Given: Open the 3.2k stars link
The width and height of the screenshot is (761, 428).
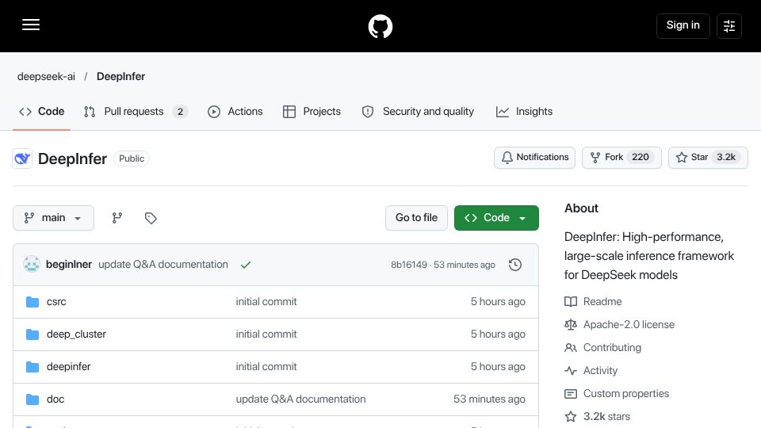Looking at the screenshot, I should tap(606, 416).
